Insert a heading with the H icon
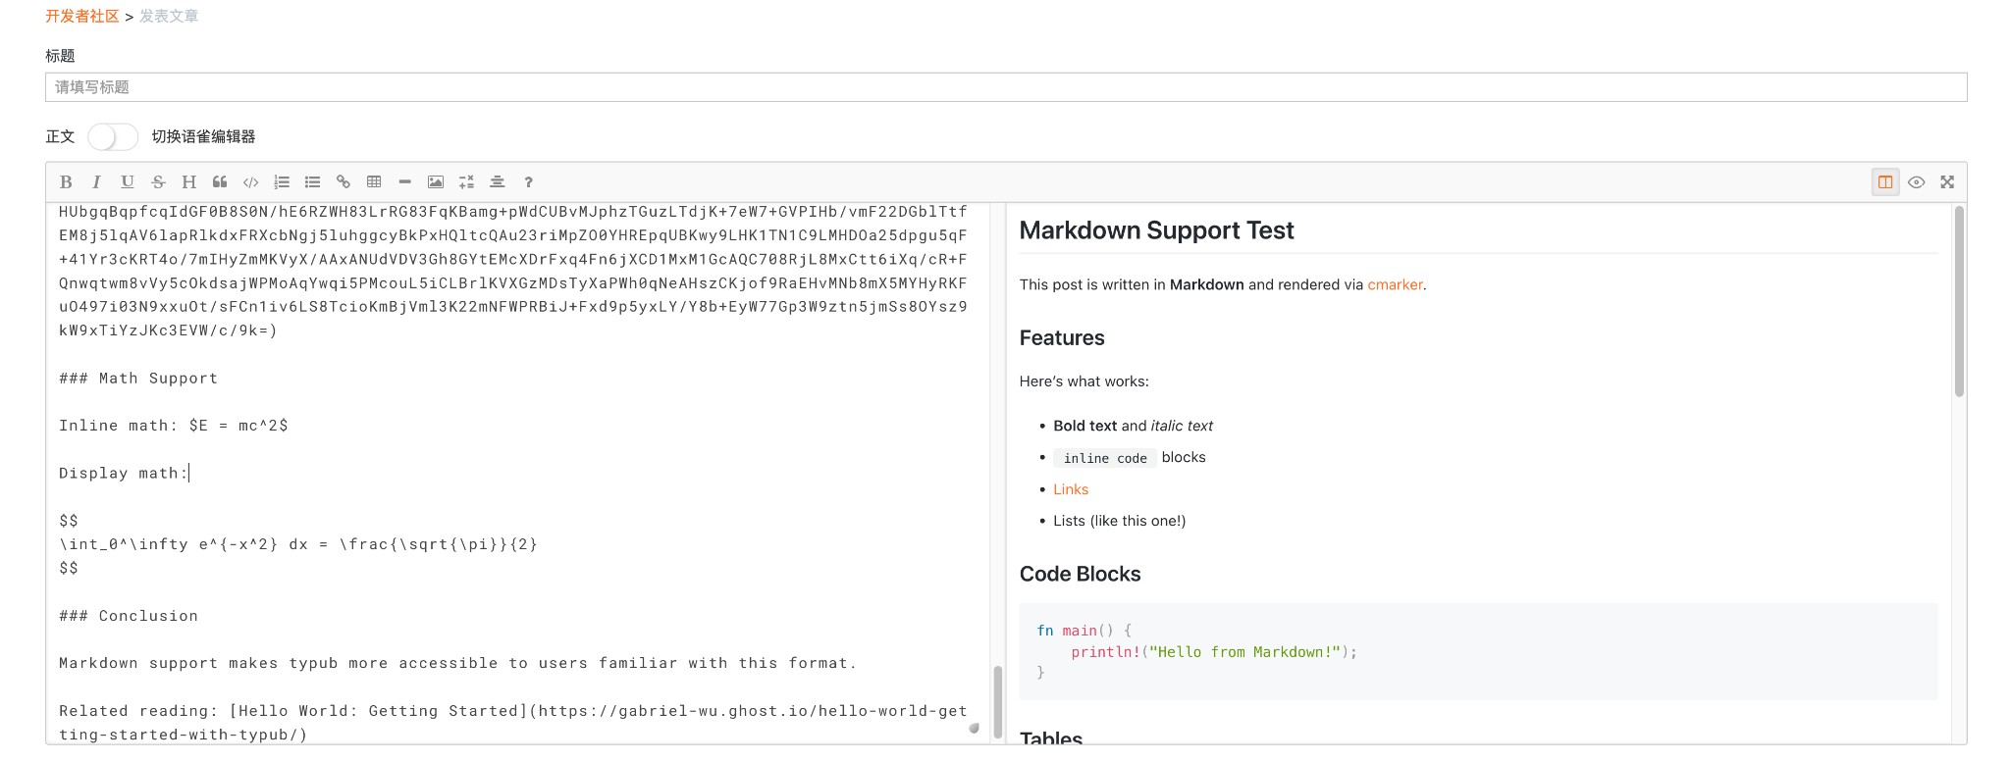 point(189,182)
